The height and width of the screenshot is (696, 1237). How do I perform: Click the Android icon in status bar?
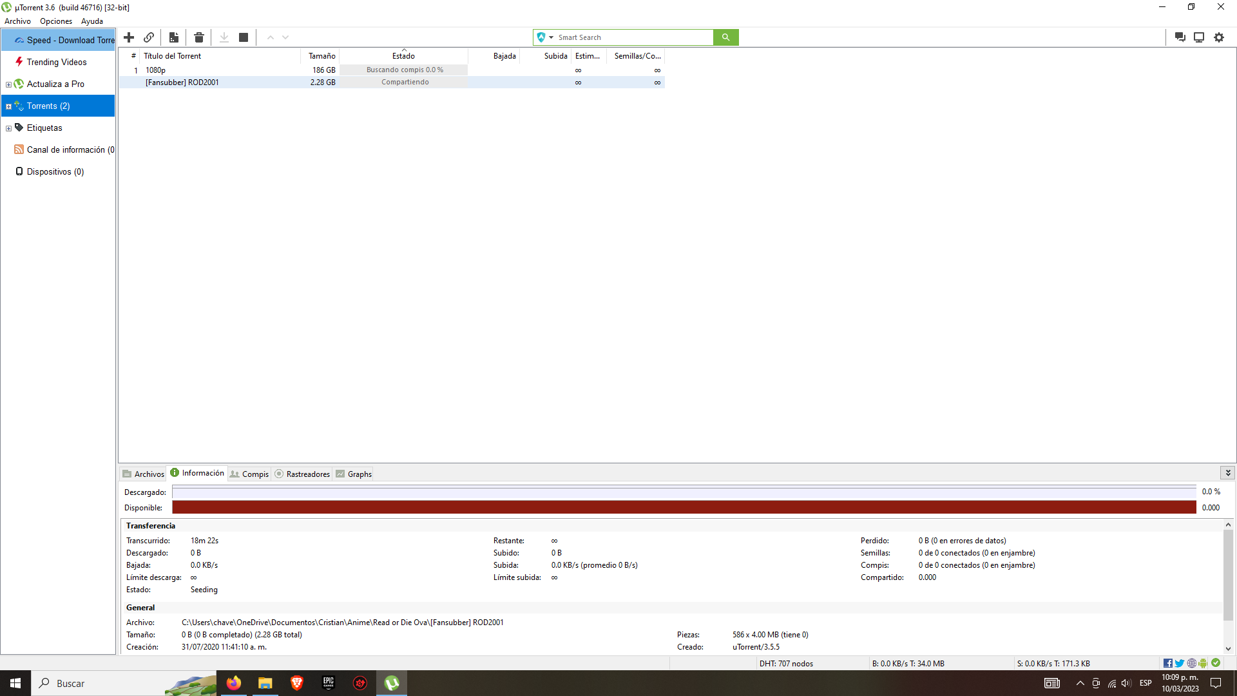tap(1203, 663)
